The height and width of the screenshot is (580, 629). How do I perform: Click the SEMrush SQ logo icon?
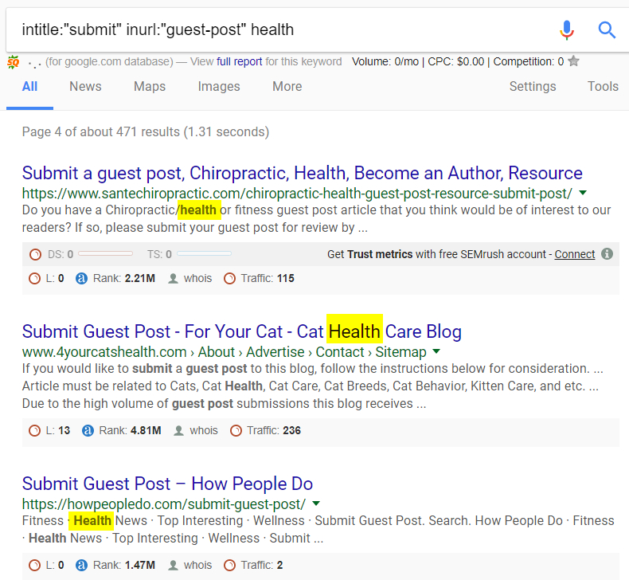[14, 62]
